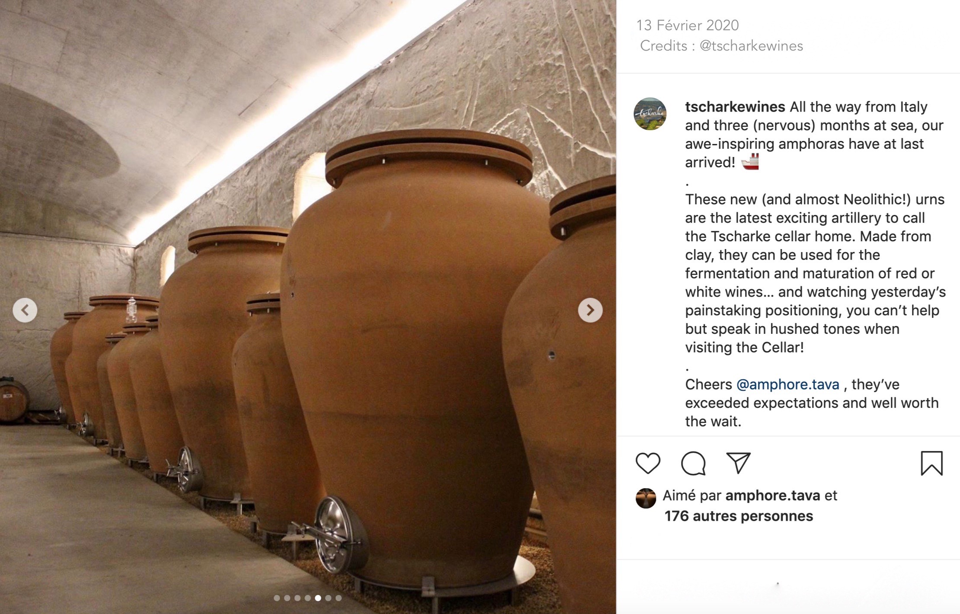Open the tscharkewines profile avatar
Image resolution: width=960 pixels, height=614 pixels.
[x=650, y=114]
